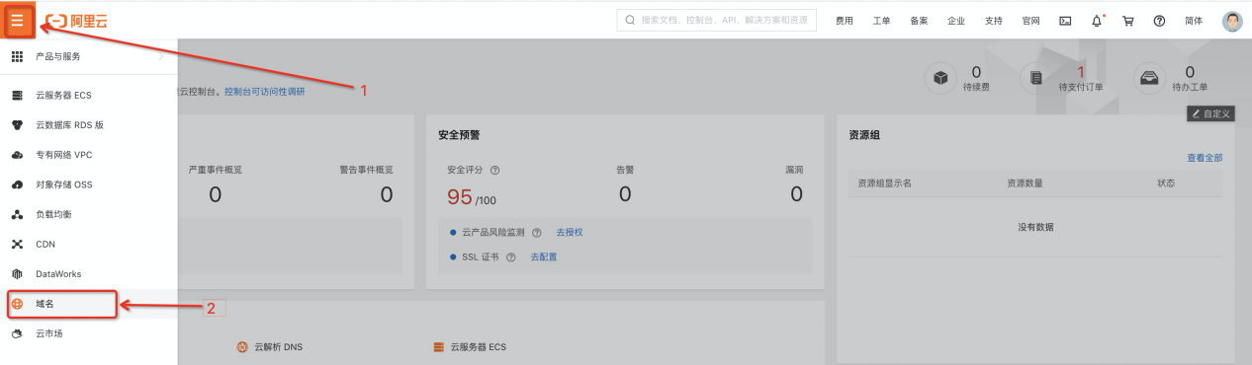Image resolution: width=1252 pixels, height=365 pixels.
Task: Click the 待办工单 count 0
Action: click(1190, 72)
